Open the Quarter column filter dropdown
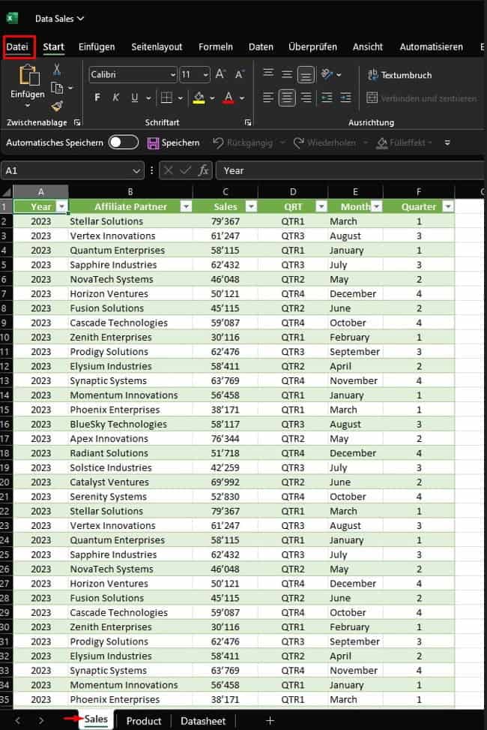This screenshot has height=730, width=487. pyautogui.click(x=447, y=206)
